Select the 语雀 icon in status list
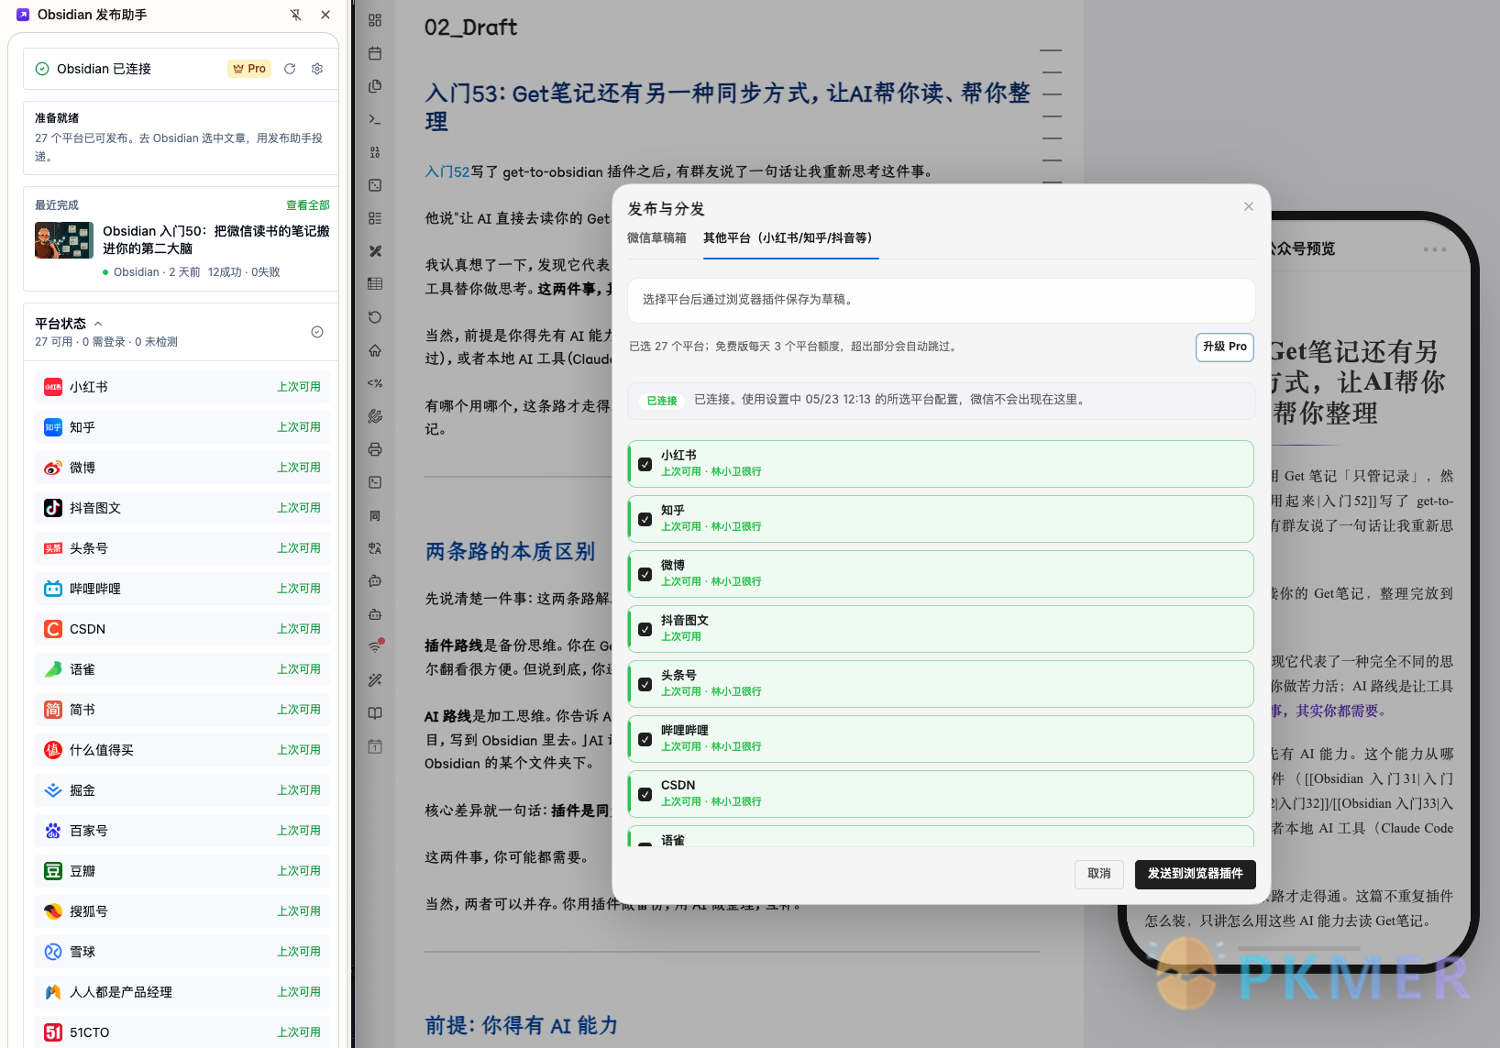Viewport: 1500px width, 1048px height. click(53, 669)
